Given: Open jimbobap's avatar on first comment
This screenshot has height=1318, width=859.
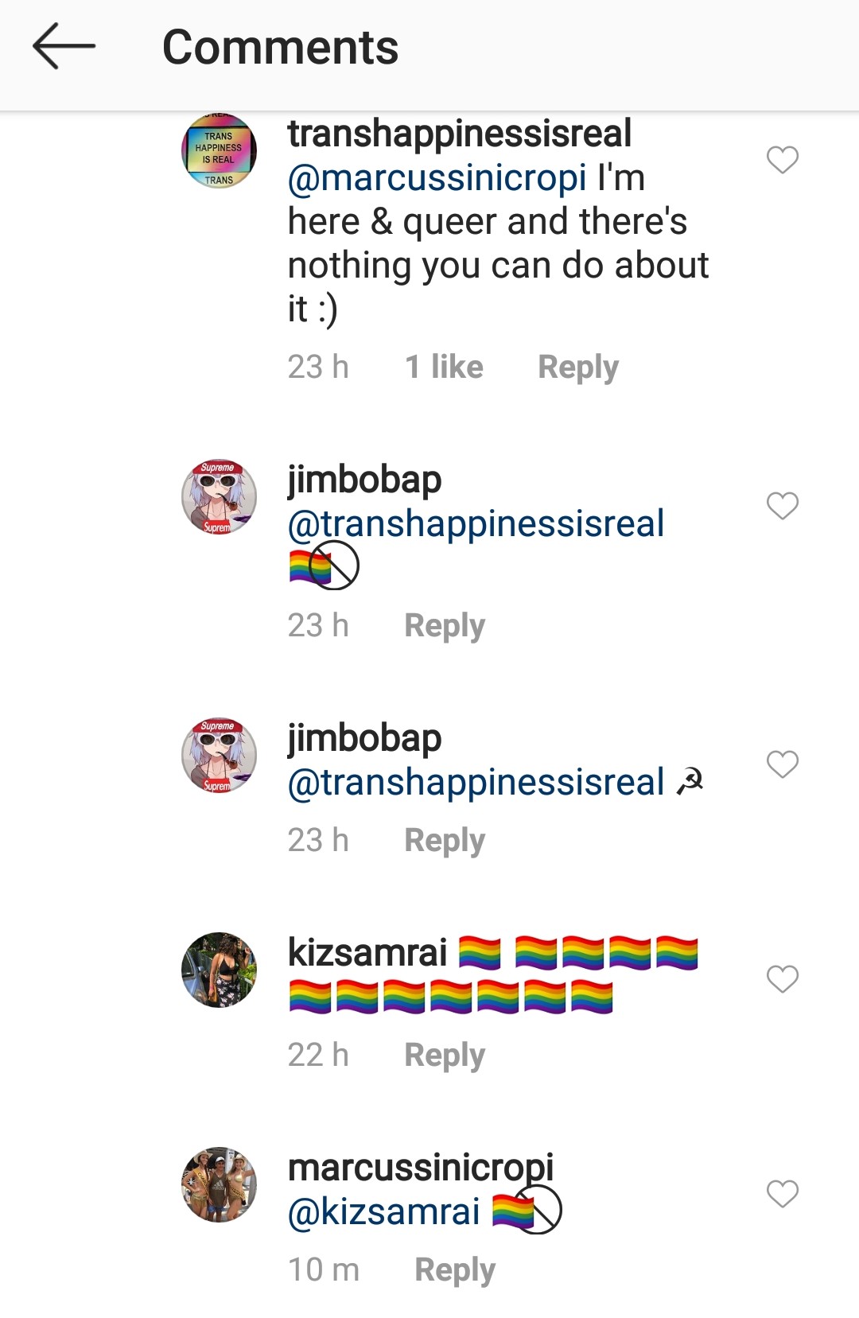Looking at the screenshot, I should (x=219, y=497).
